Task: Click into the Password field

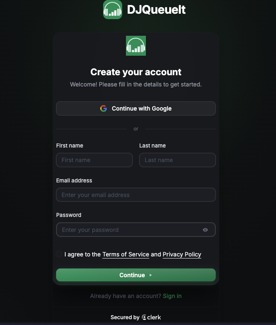Action: pyautogui.click(x=129, y=230)
